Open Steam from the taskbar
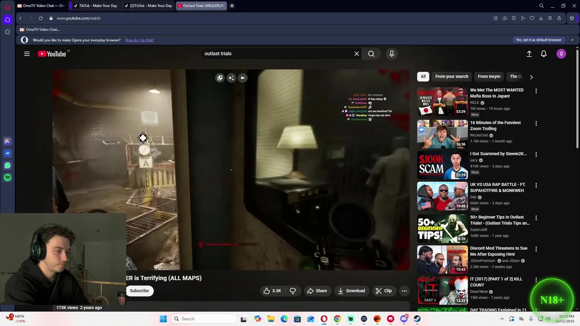 click(417, 319)
